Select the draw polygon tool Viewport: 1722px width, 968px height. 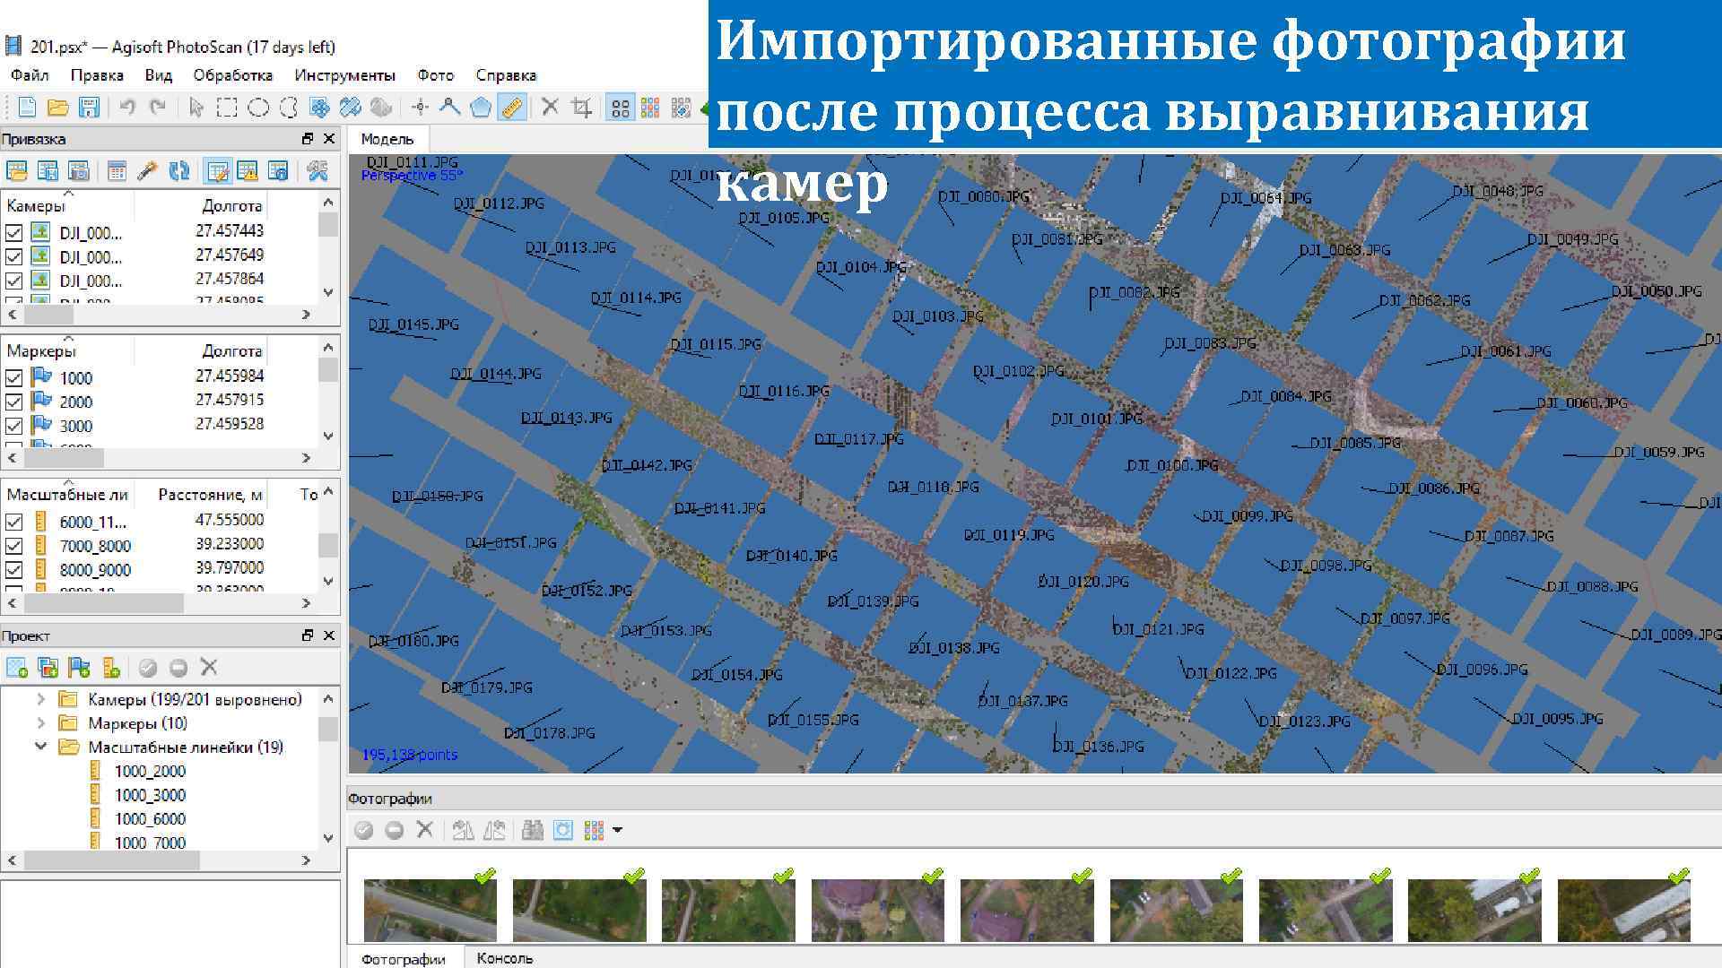coord(481,108)
